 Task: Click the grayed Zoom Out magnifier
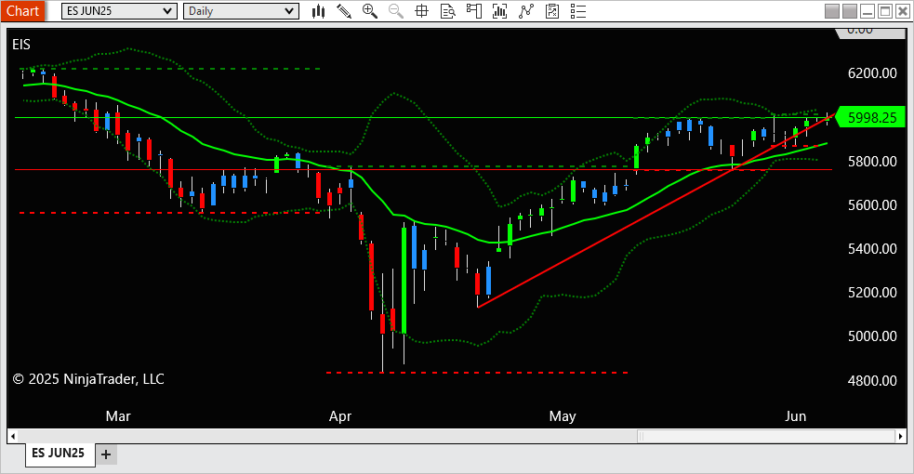pyautogui.click(x=396, y=11)
